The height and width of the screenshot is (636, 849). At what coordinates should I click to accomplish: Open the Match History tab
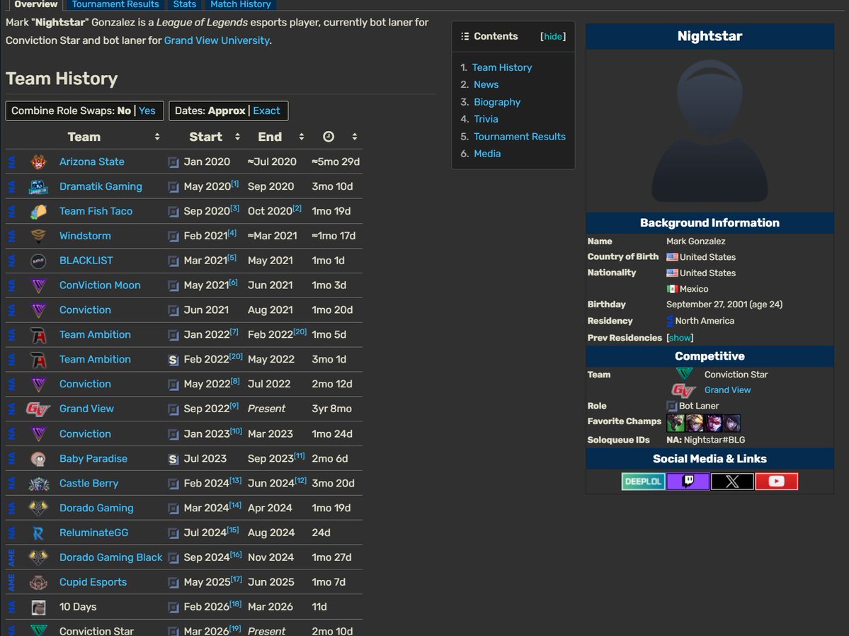(241, 4)
